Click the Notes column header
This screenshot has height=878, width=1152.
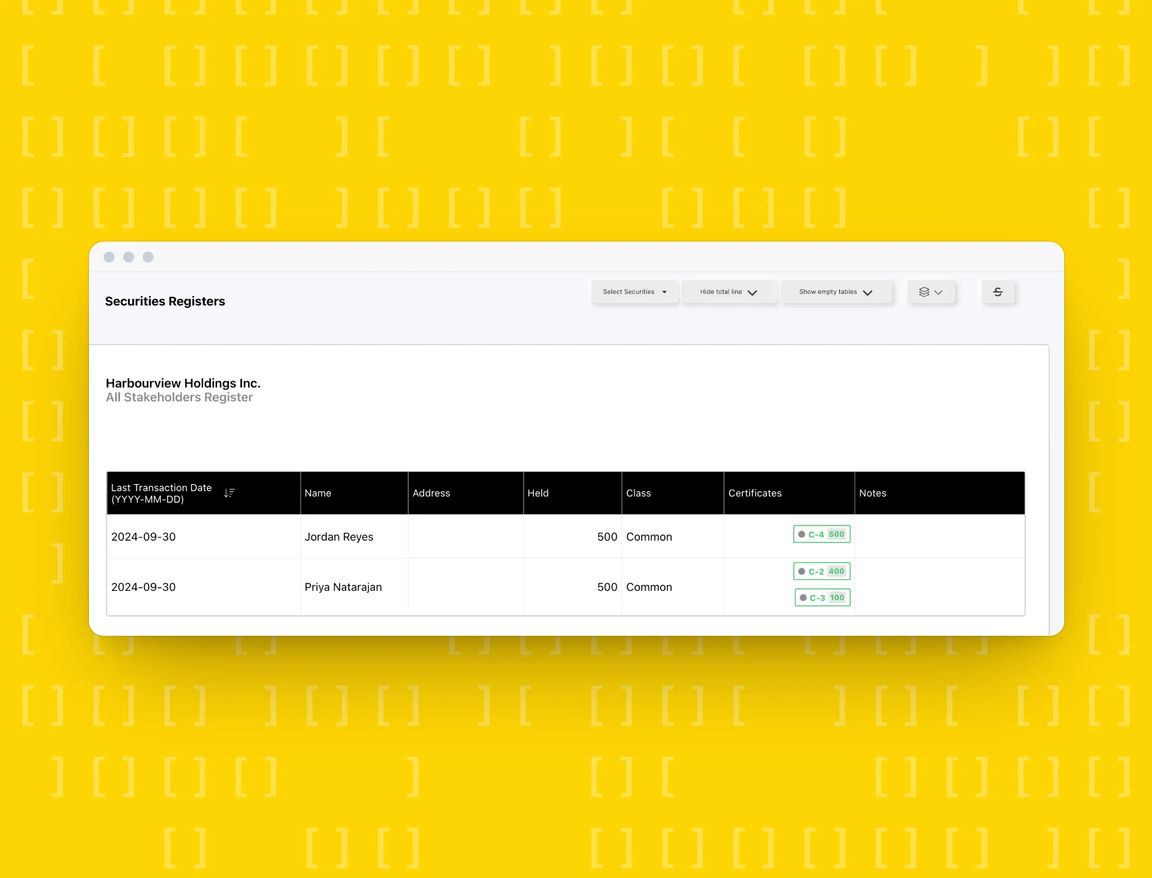[x=940, y=493]
